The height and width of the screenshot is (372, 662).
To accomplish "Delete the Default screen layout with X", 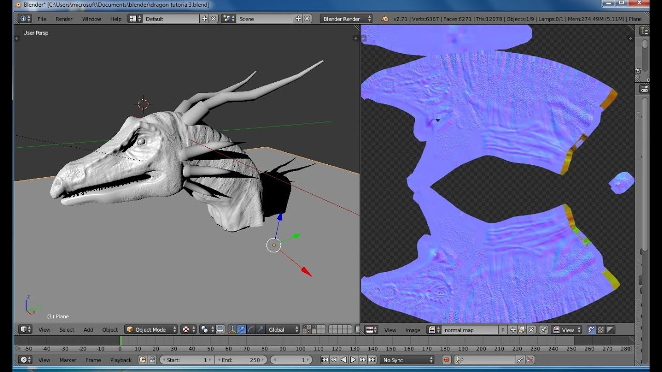I will coord(213,19).
